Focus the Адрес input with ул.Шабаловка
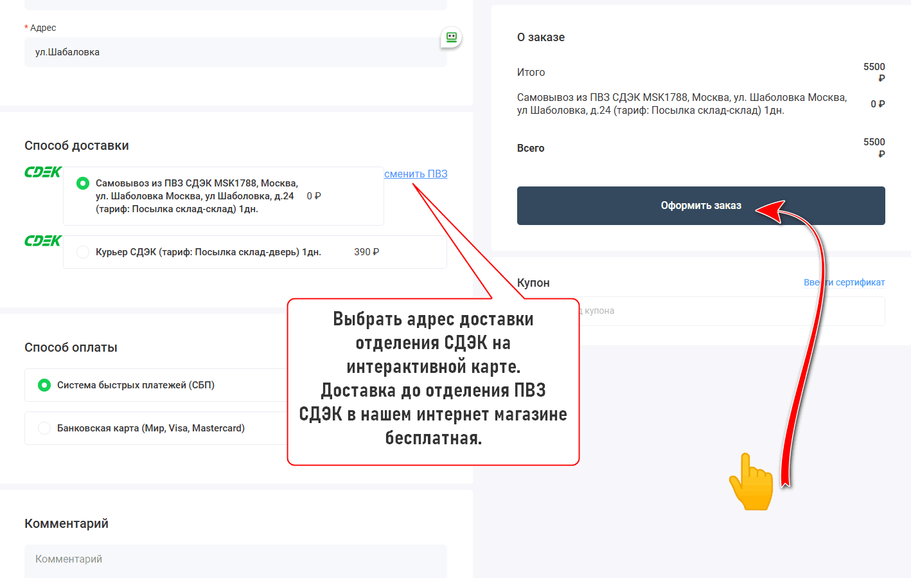Screen dimensions: 911x578 236,52
